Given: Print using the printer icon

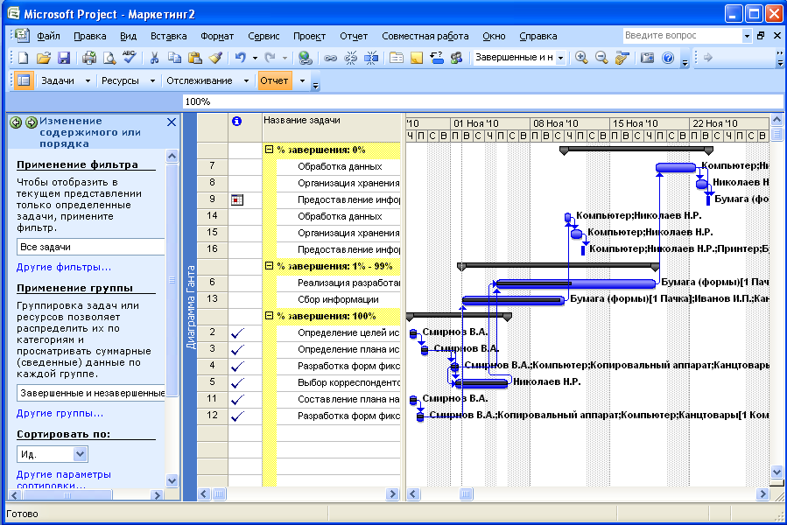Looking at the screenshot, I should (89, 58).
